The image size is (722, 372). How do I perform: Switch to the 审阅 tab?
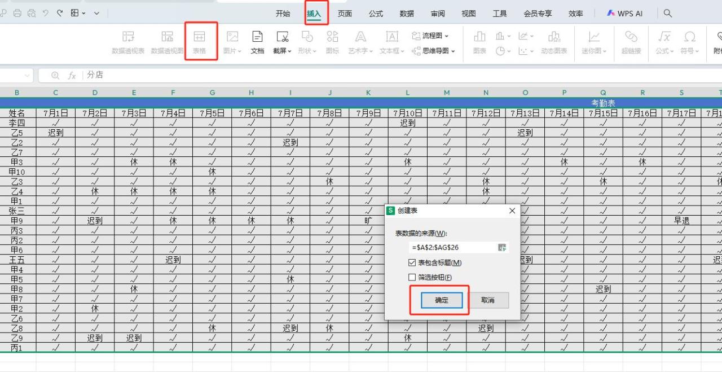coord(437,14)
